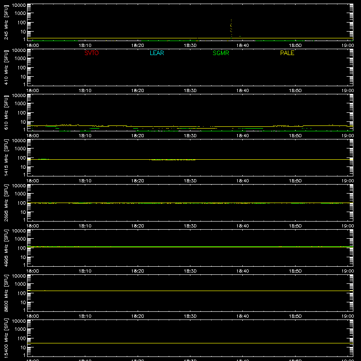Click the yellow burst spike in 245 MHz plot
361x361 pixels.
(x=231, y=28)
